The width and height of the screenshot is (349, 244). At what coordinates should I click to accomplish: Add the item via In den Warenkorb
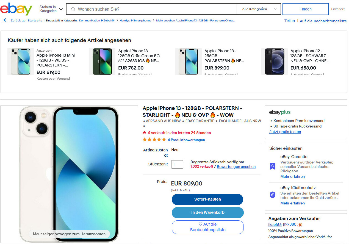coord(208,212)
